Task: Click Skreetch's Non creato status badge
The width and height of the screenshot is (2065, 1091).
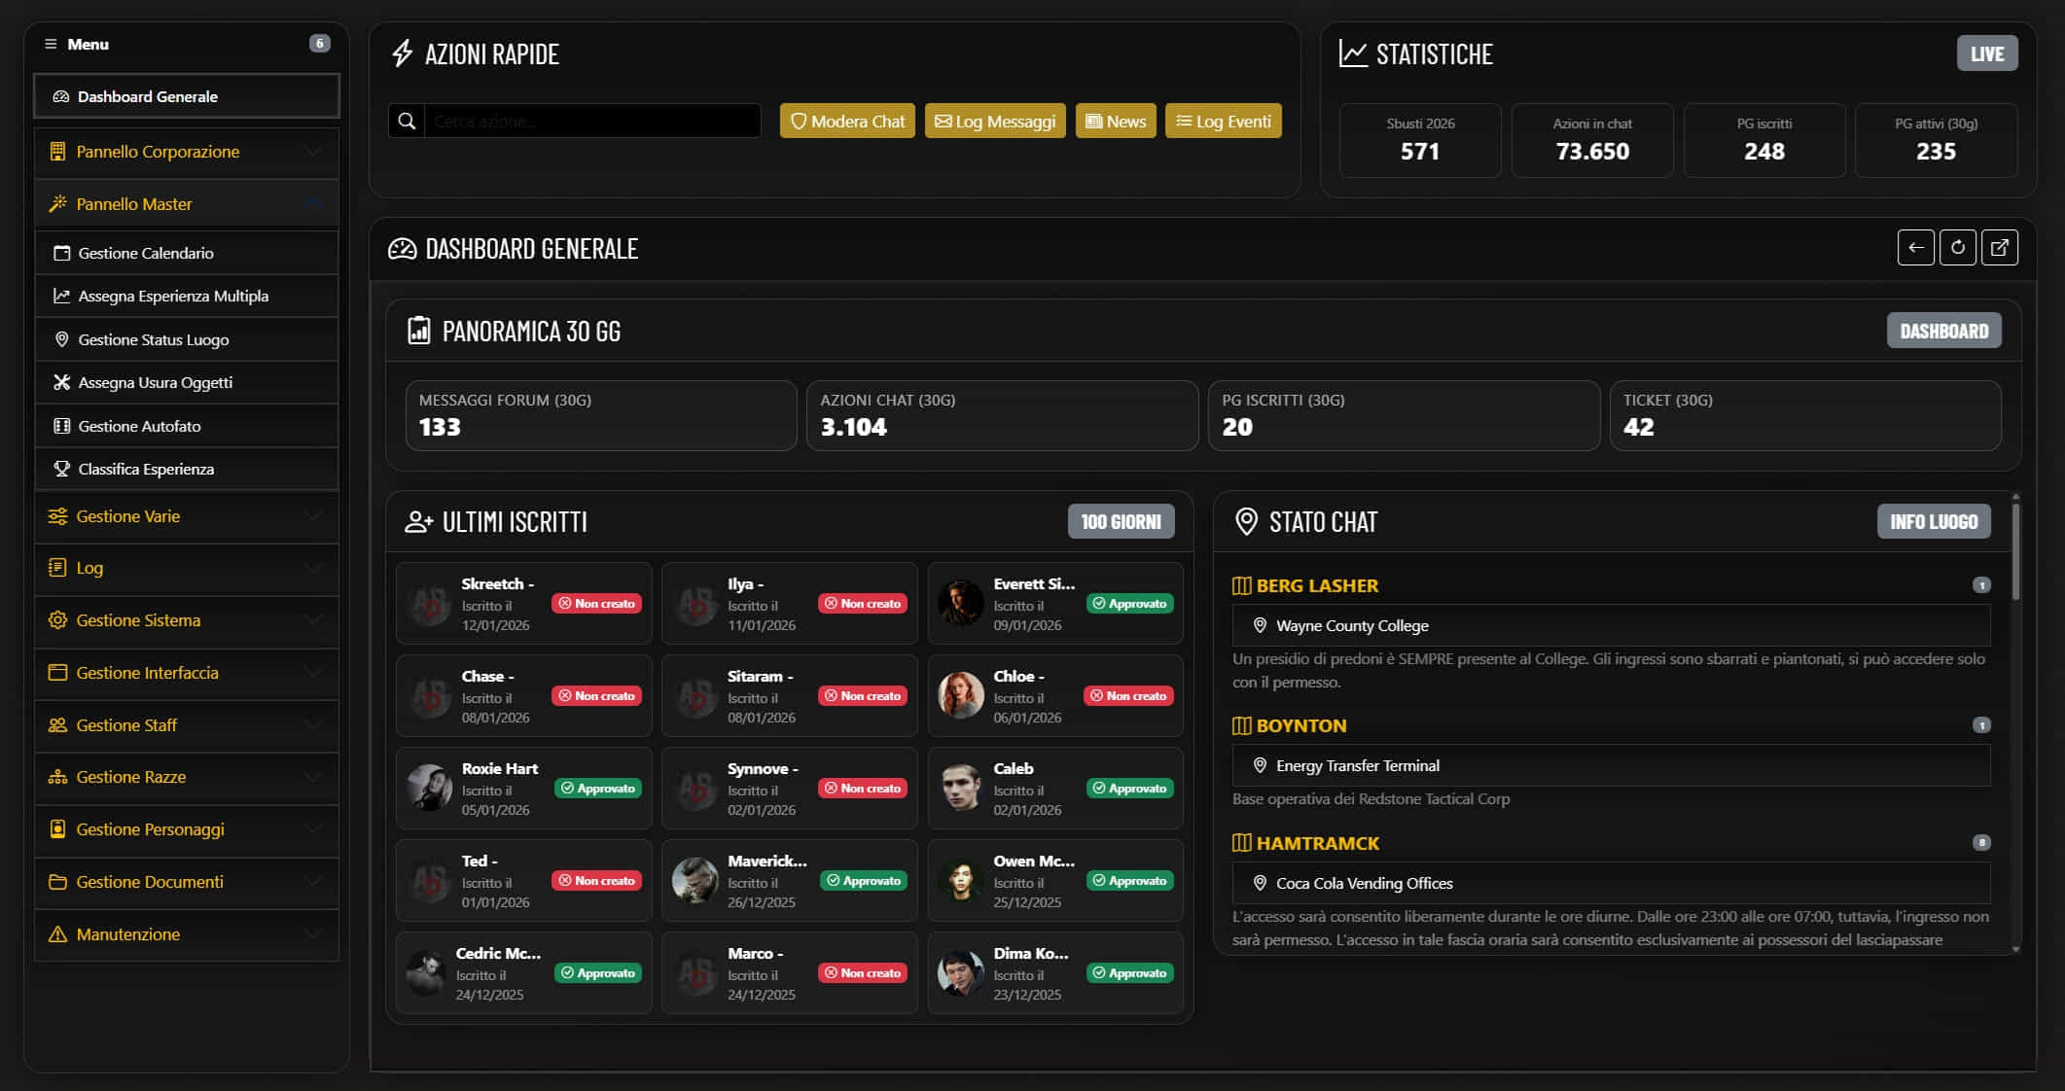Action: [596, 604]
